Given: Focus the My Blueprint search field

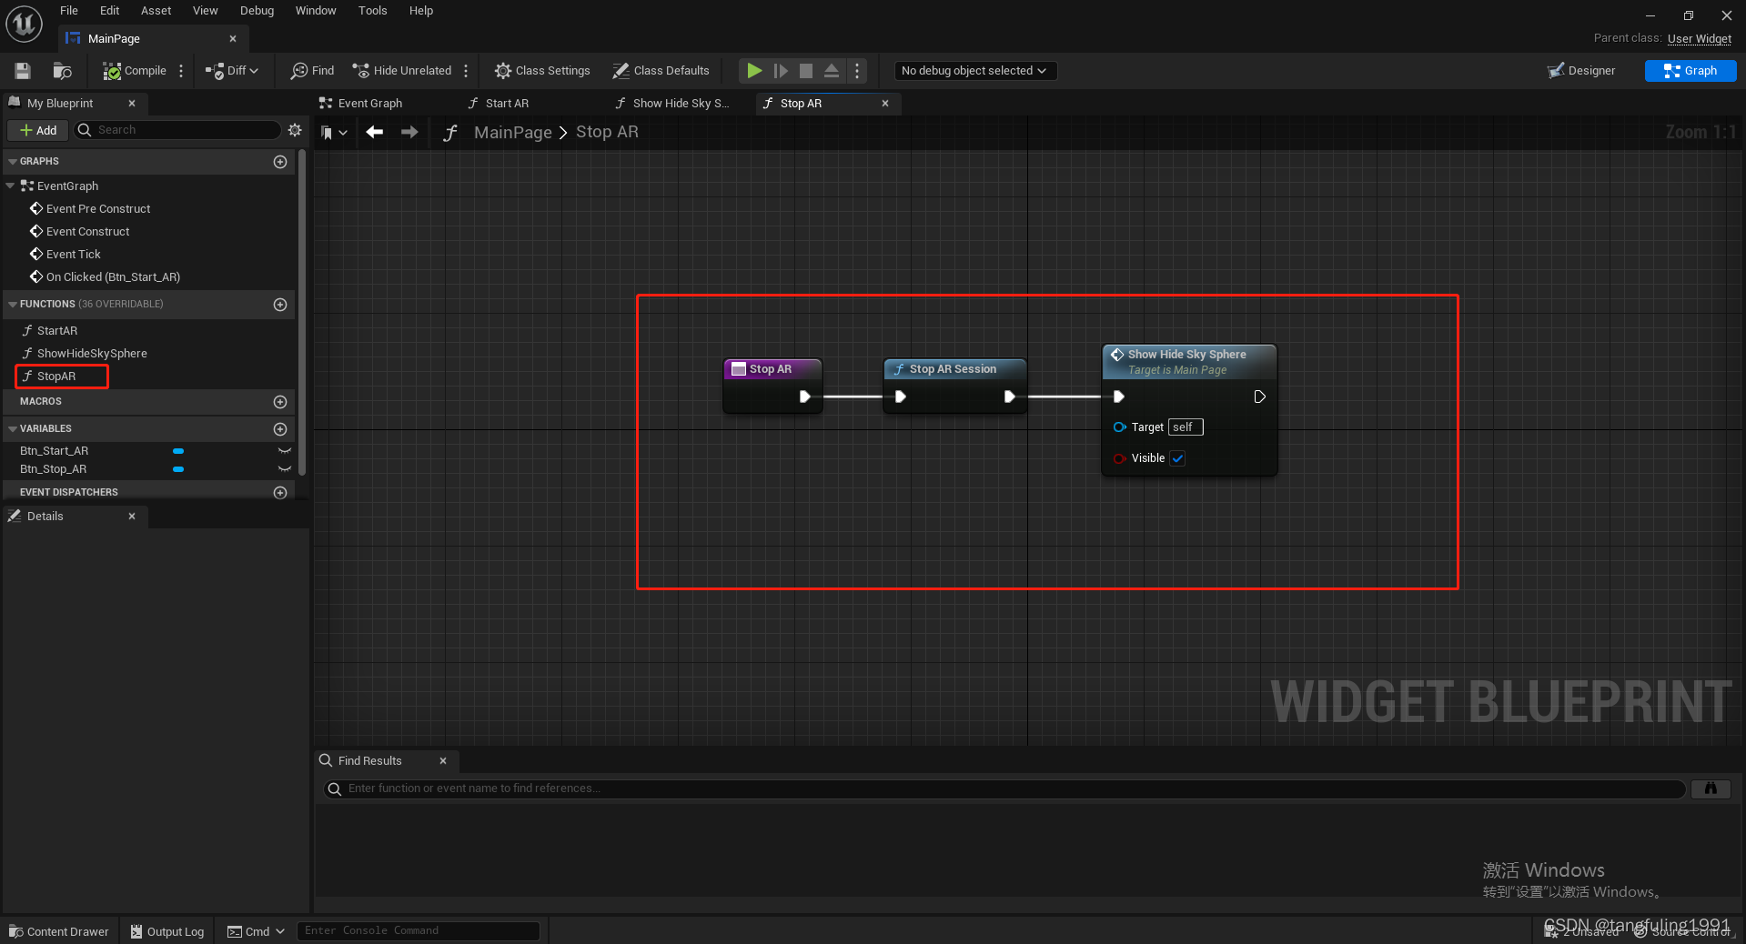Looking at the screenshot, I should [x=177, y=131].
